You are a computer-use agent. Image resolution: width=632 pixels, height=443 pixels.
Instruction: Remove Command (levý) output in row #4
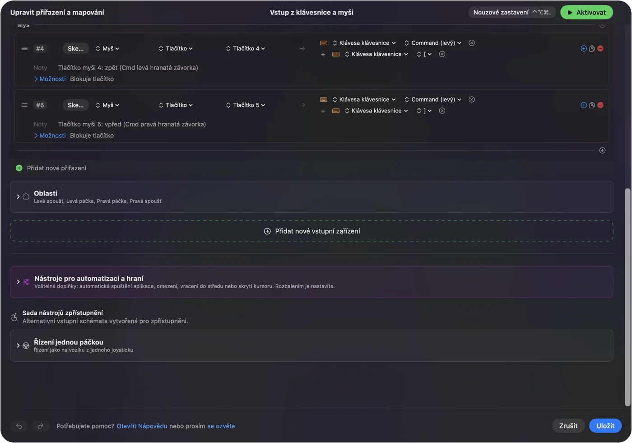coord(472,43)
